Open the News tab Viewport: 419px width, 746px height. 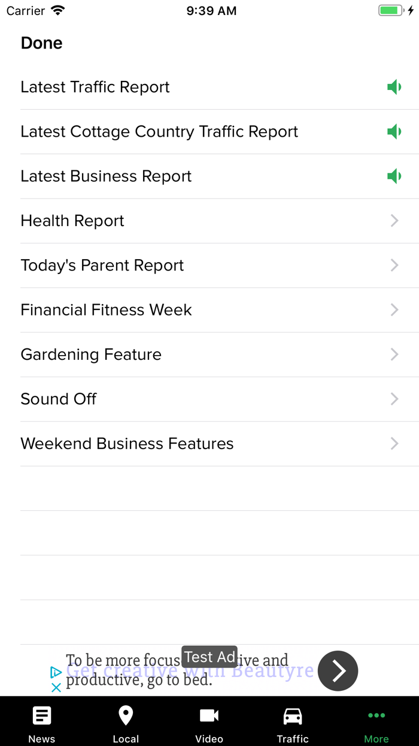tap(42, 723)
